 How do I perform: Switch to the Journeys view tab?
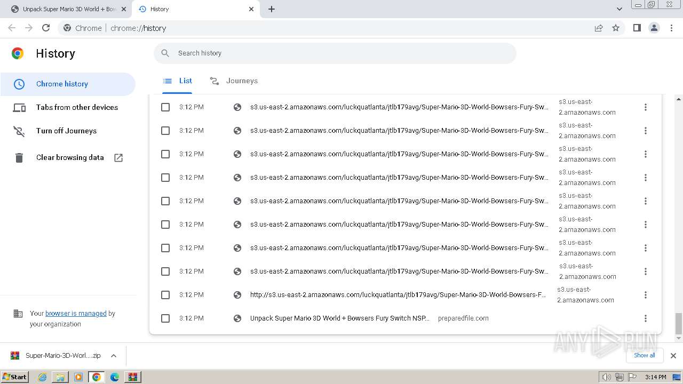pos(234,81)
